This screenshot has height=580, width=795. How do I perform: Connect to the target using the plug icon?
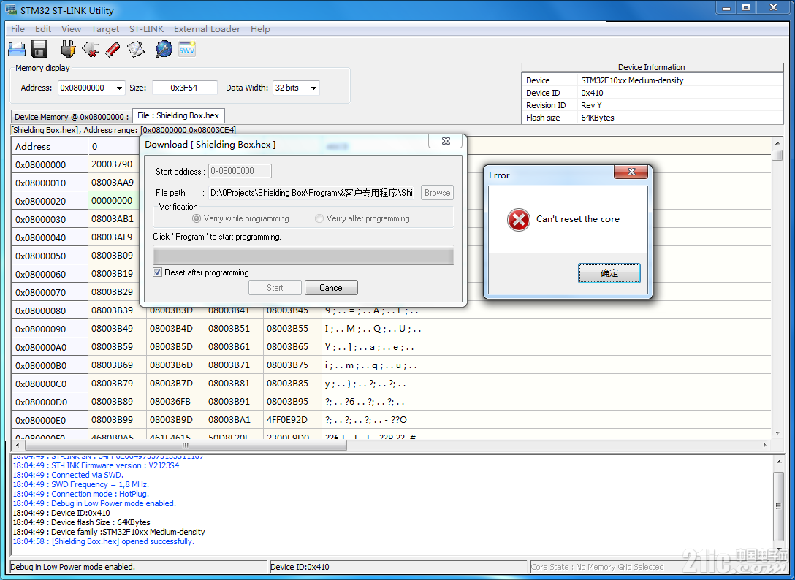point(68,49)
